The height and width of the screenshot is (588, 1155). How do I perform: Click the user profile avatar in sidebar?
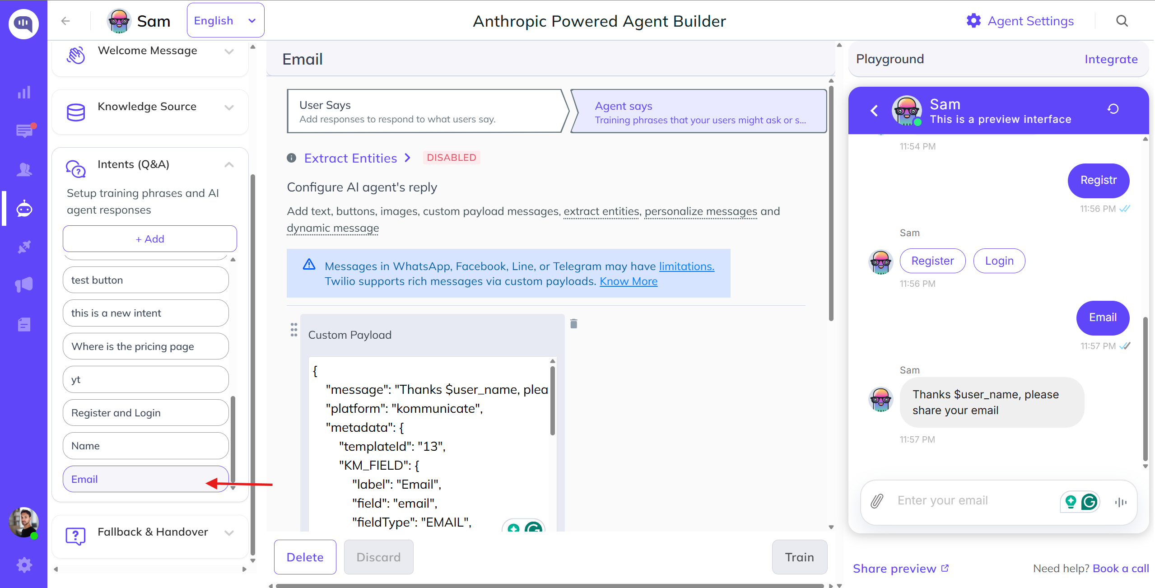point(23,523)
